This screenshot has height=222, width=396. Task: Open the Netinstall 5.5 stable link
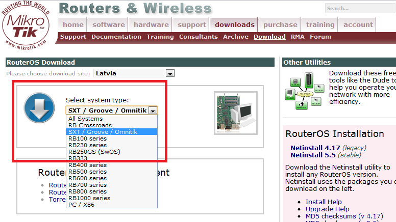point(313,155)
